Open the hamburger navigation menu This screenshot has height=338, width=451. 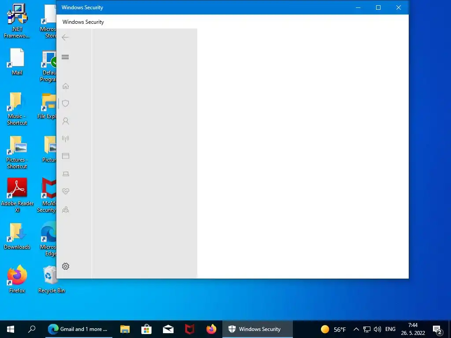click(65, 57)
